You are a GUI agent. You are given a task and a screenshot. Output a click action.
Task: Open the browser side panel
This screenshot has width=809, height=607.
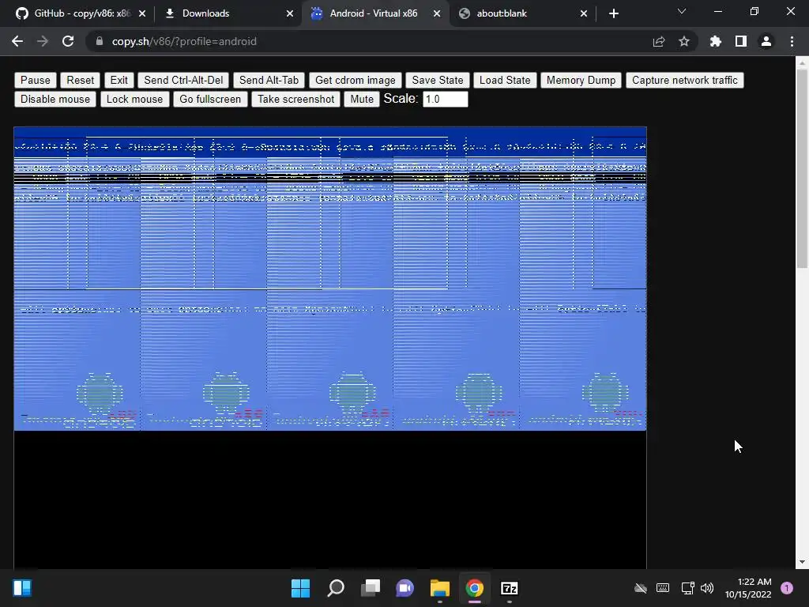tap(741, 41)
